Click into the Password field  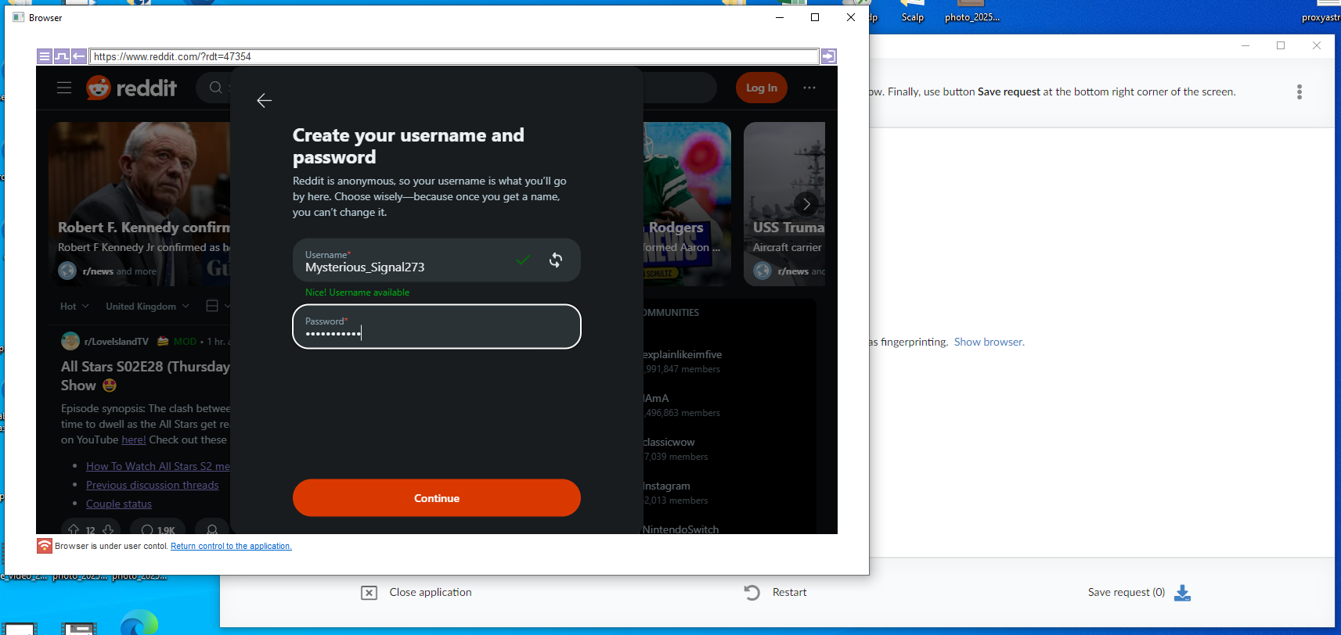[x=436, y=327]
